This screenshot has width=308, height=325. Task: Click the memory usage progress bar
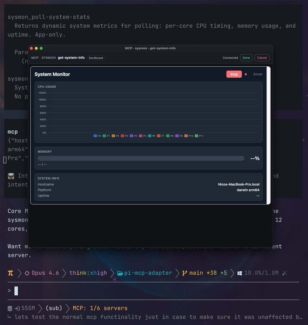141,158
